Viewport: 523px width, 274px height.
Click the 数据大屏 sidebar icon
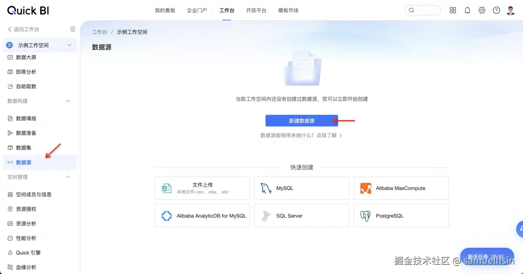pos(10,57)
